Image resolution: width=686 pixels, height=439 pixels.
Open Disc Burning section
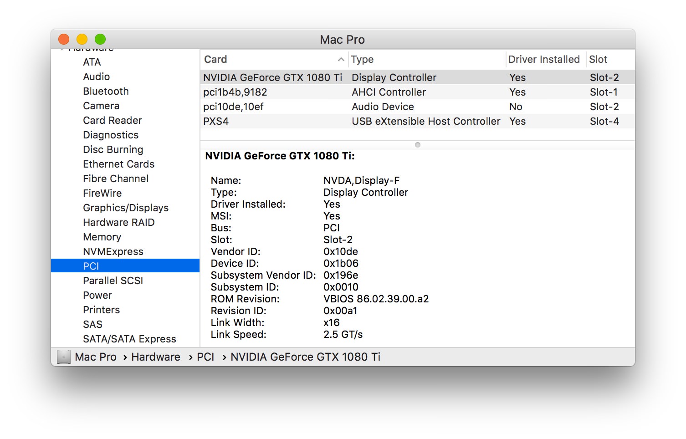pos(113,149)
